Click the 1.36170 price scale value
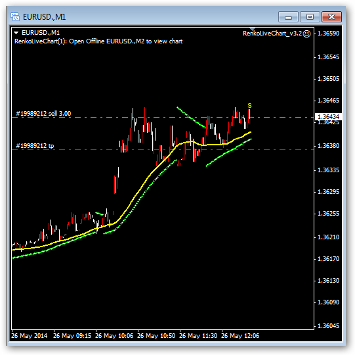This screenshot has width=355, height=355. pos(329,258)
